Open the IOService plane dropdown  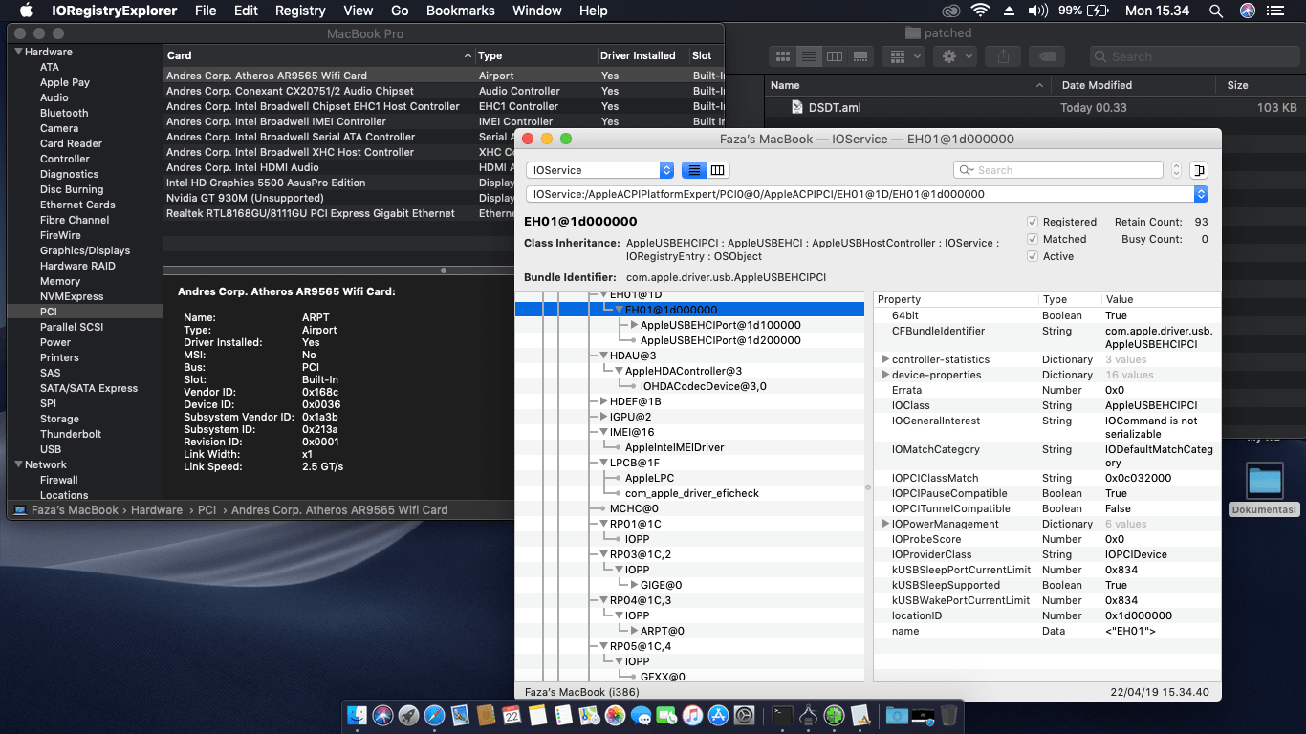click(x=599, y=170)
